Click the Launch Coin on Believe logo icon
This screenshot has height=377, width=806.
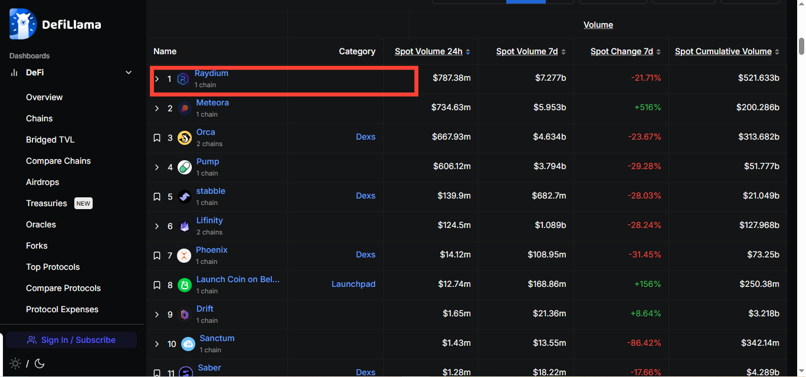[184, 285]
